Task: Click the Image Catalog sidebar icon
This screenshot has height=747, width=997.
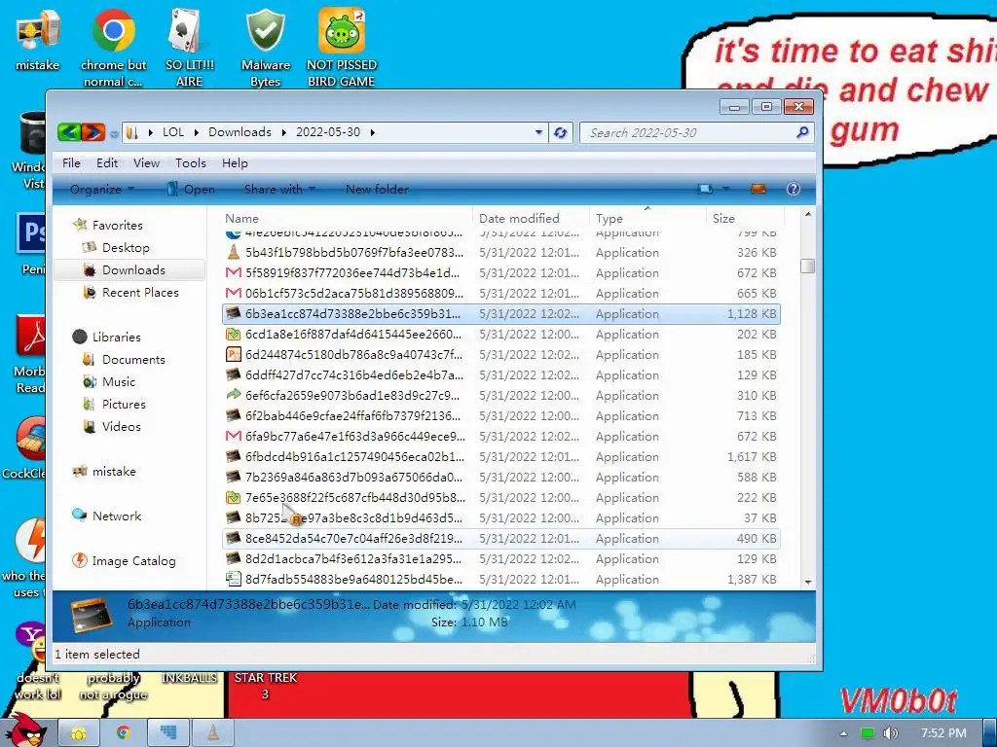Action: pyautogui.click(x=80, y=560)
